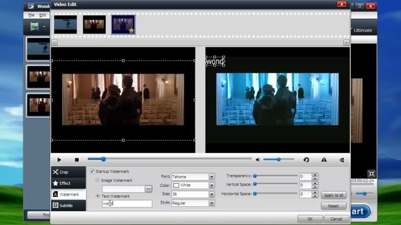Click the text watermark input field
The width and height of the screenshot is (401, 225).
[127, 204]
